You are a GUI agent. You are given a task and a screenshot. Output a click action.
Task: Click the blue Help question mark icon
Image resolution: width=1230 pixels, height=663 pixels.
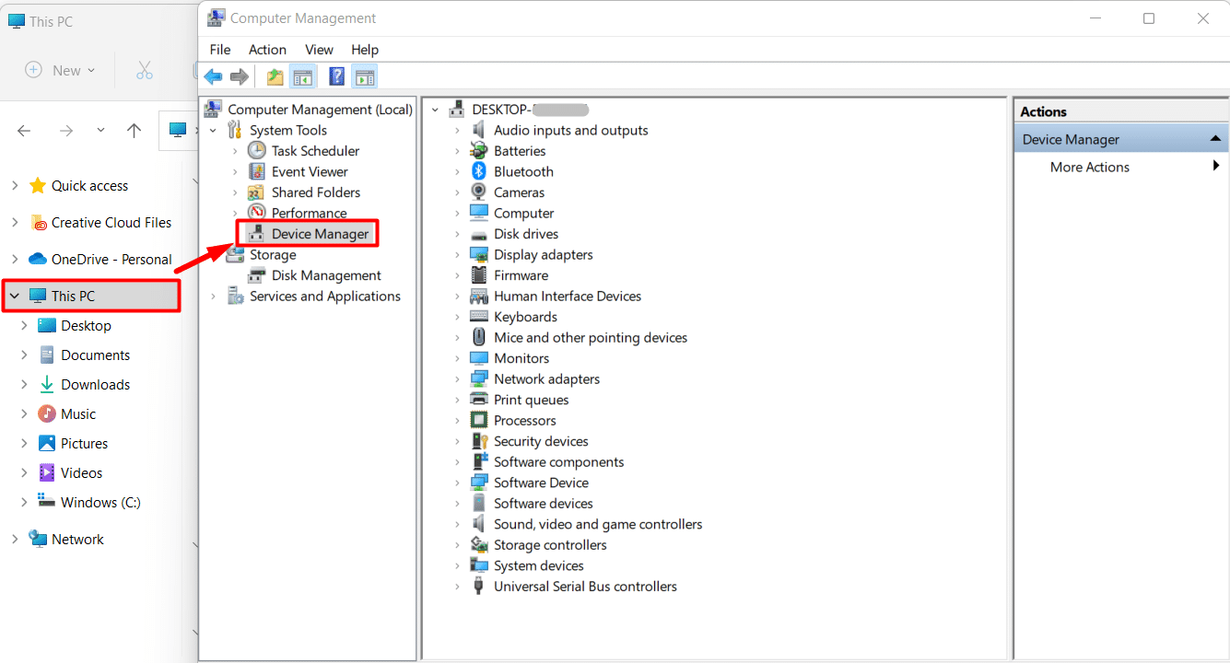(337, 76)
